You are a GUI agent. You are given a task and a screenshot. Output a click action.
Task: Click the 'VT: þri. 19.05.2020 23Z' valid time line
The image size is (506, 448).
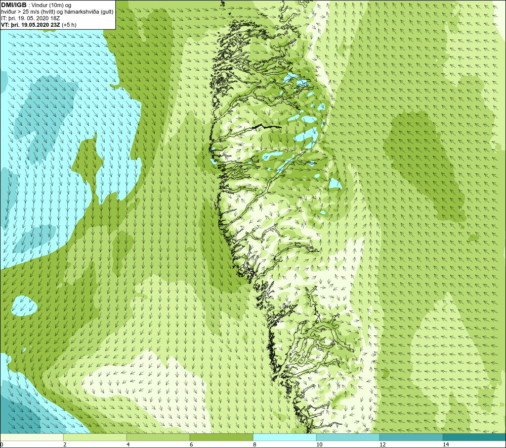click(x=39, y=25)
